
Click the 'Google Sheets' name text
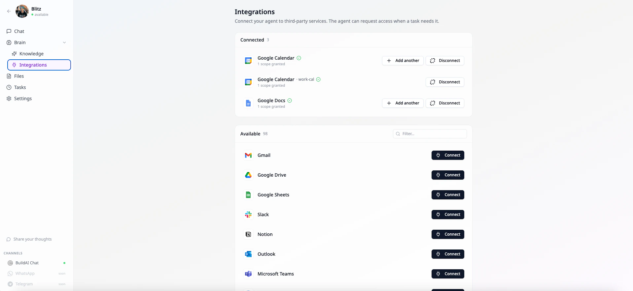273,195
